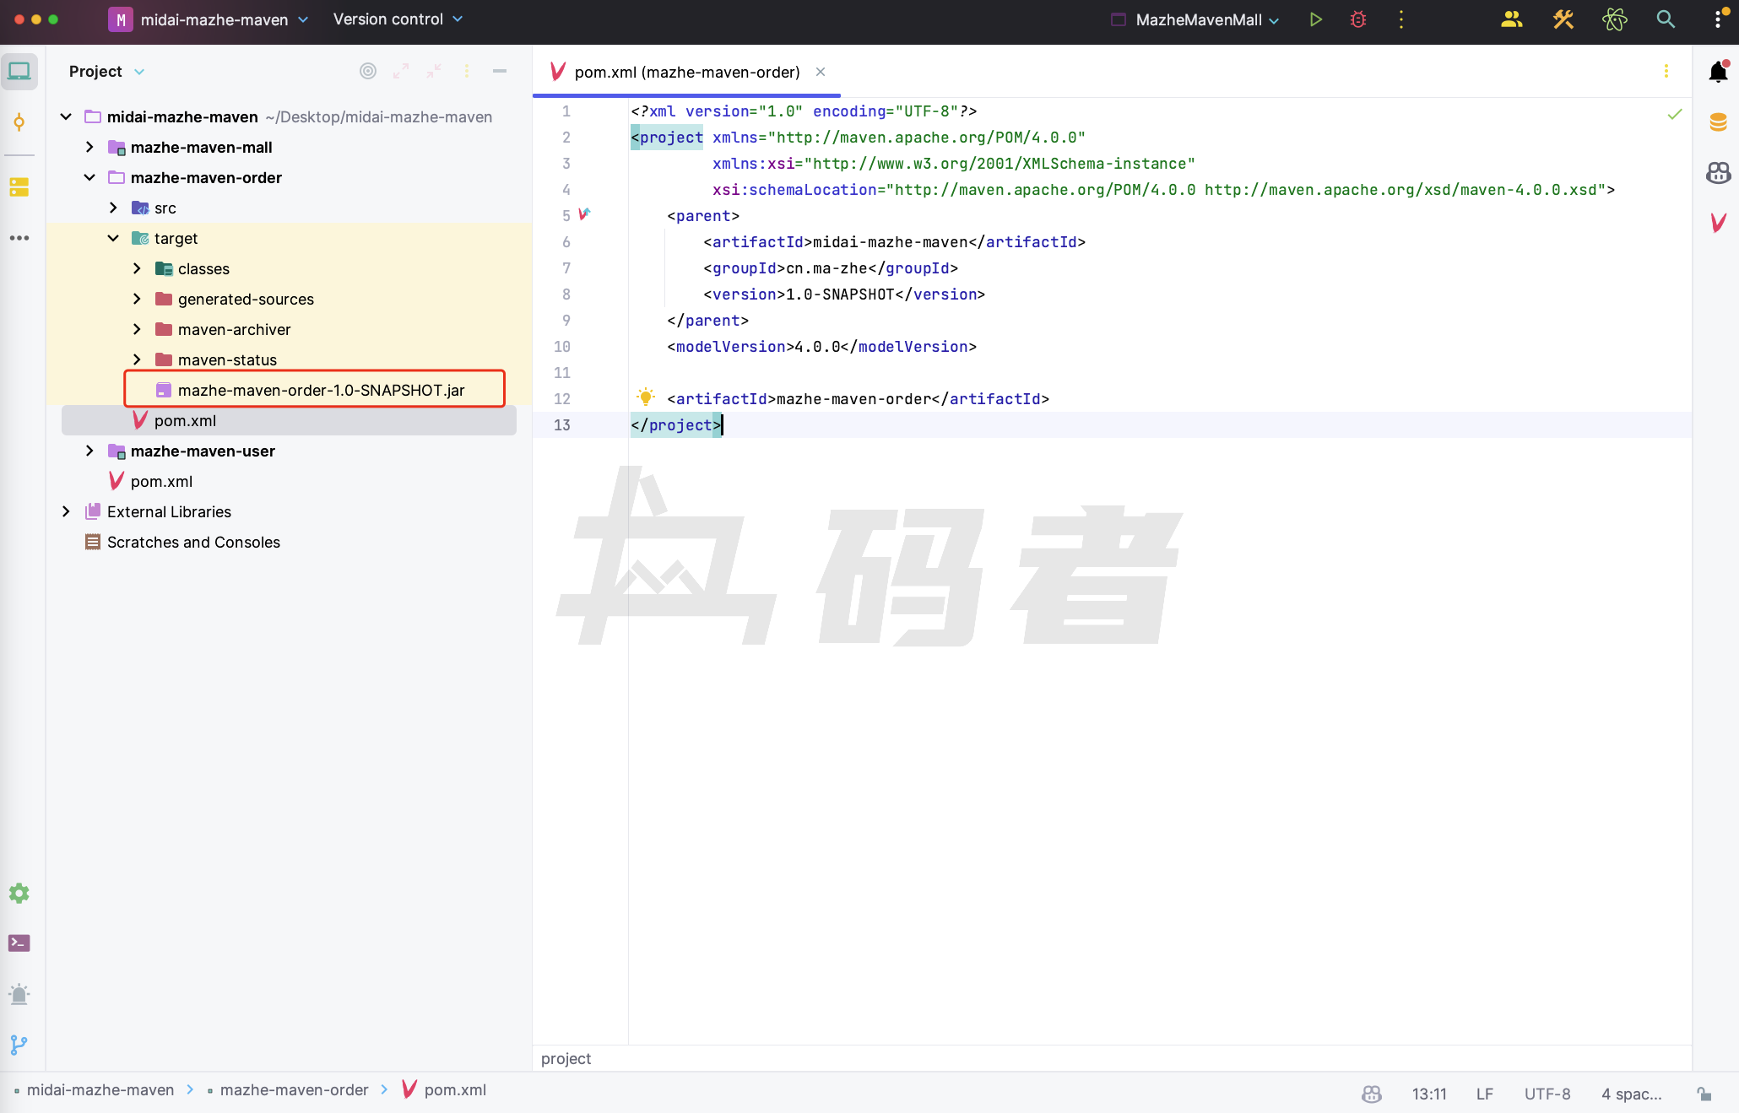Open the MazheMavenMall run configuration dropdown

coord(1198,19)
